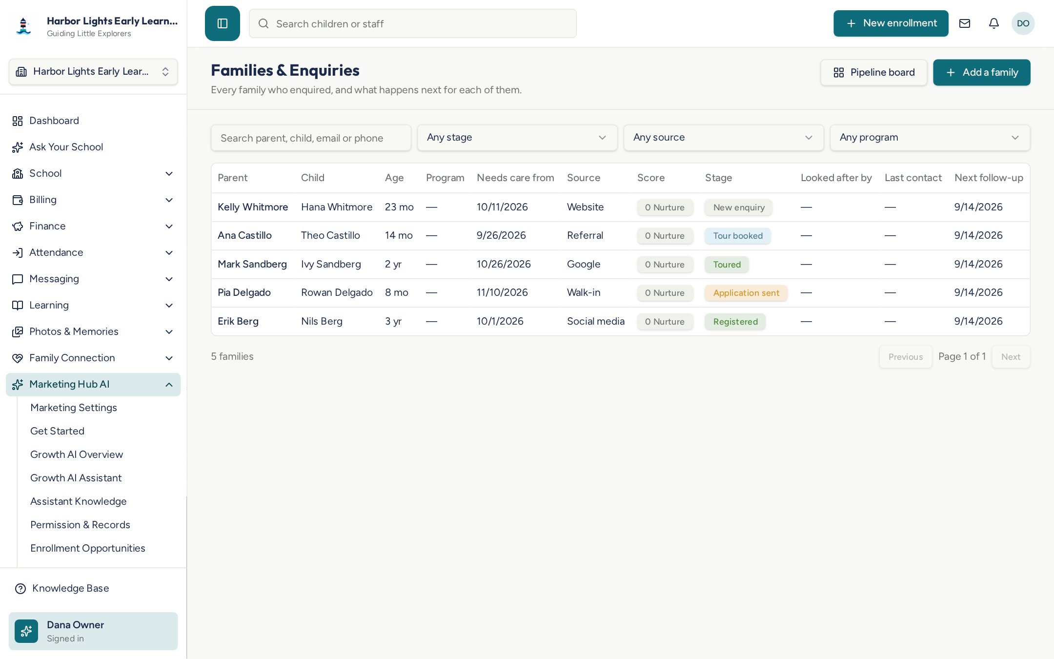Click the Learning open book icon
The height and width of the screenshot is (659, 1054).
(18, 305)
